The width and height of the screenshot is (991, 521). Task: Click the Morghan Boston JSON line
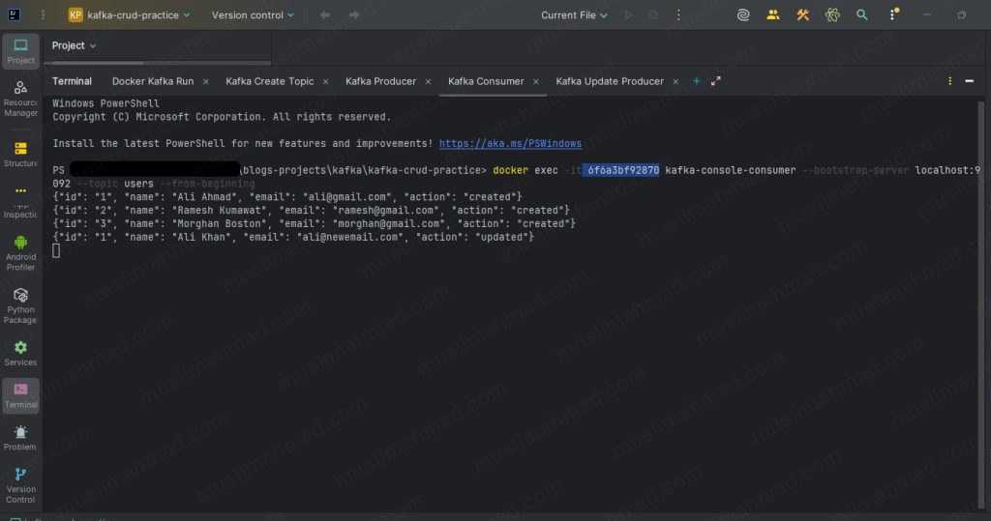(x=315, y=223)
